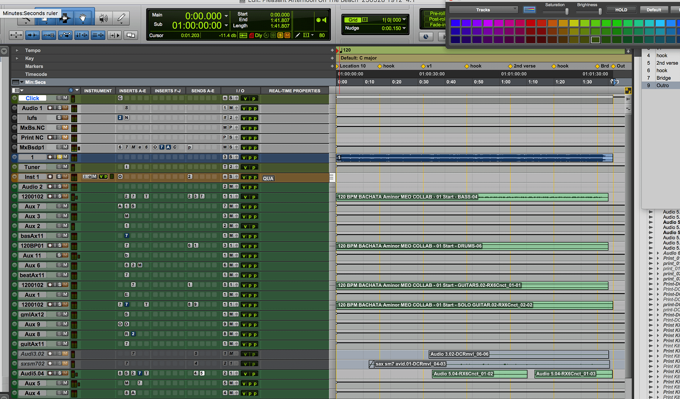Screen dimensions: 680x399
Task: Select the Pencil tool
Action: pos(121,18)
